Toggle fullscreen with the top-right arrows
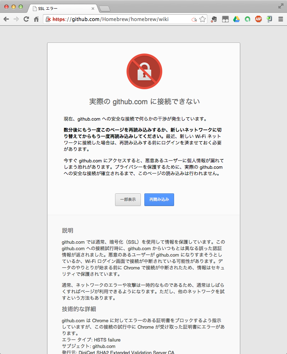This screenshot has width=287, height=354. (x=281, y=6)
